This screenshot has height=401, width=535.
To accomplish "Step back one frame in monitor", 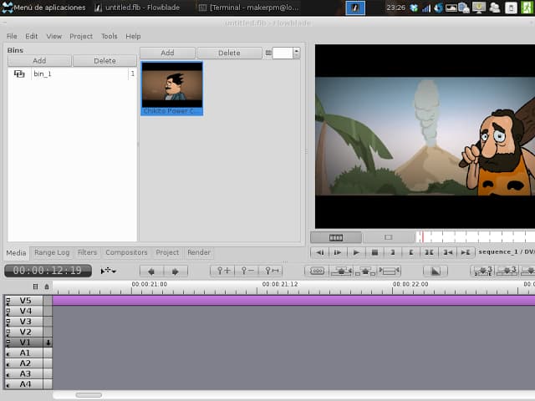I will point(319,252).
